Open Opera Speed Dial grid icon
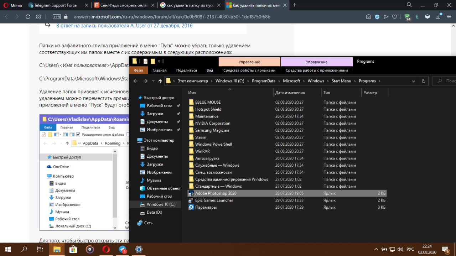 tap(38, 17)
